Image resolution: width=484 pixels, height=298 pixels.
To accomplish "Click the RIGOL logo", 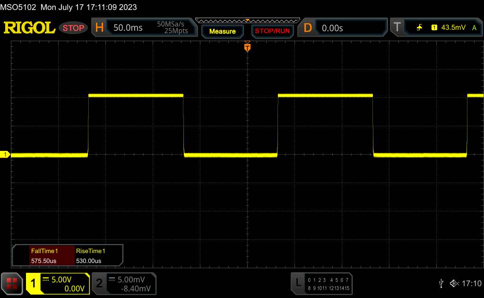I will [29, 28].
